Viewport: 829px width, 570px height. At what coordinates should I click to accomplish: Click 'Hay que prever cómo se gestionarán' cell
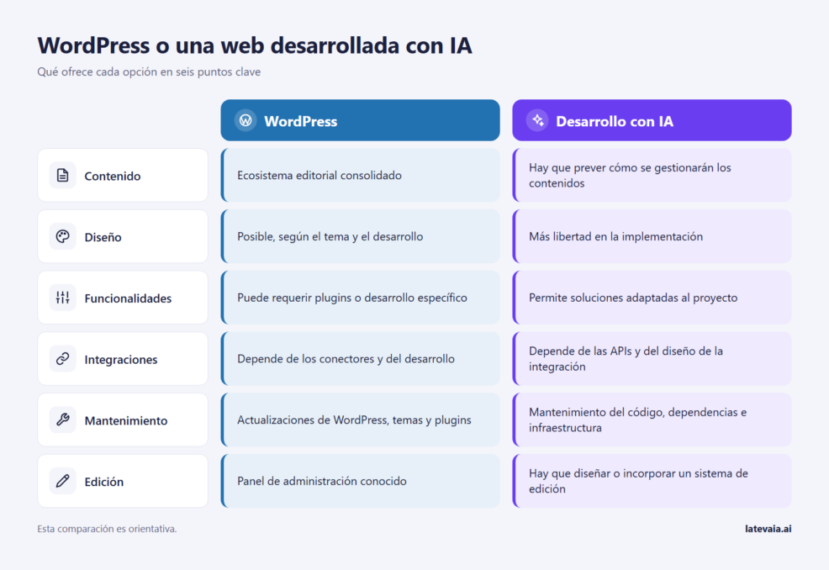(x=652, y=175)
